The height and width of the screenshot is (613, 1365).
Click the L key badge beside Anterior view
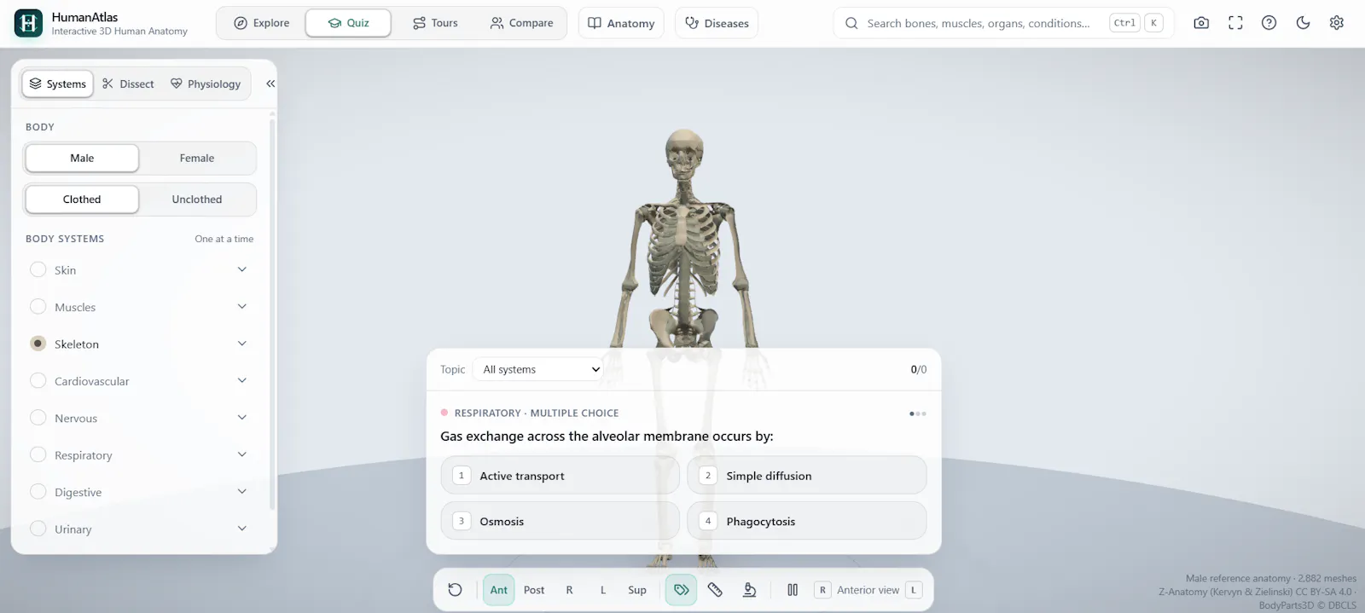[x=914, y=590]
